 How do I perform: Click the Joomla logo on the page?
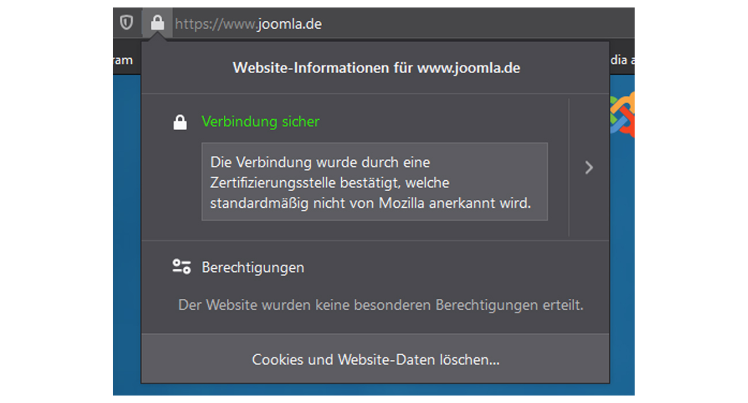click(622, 114)
